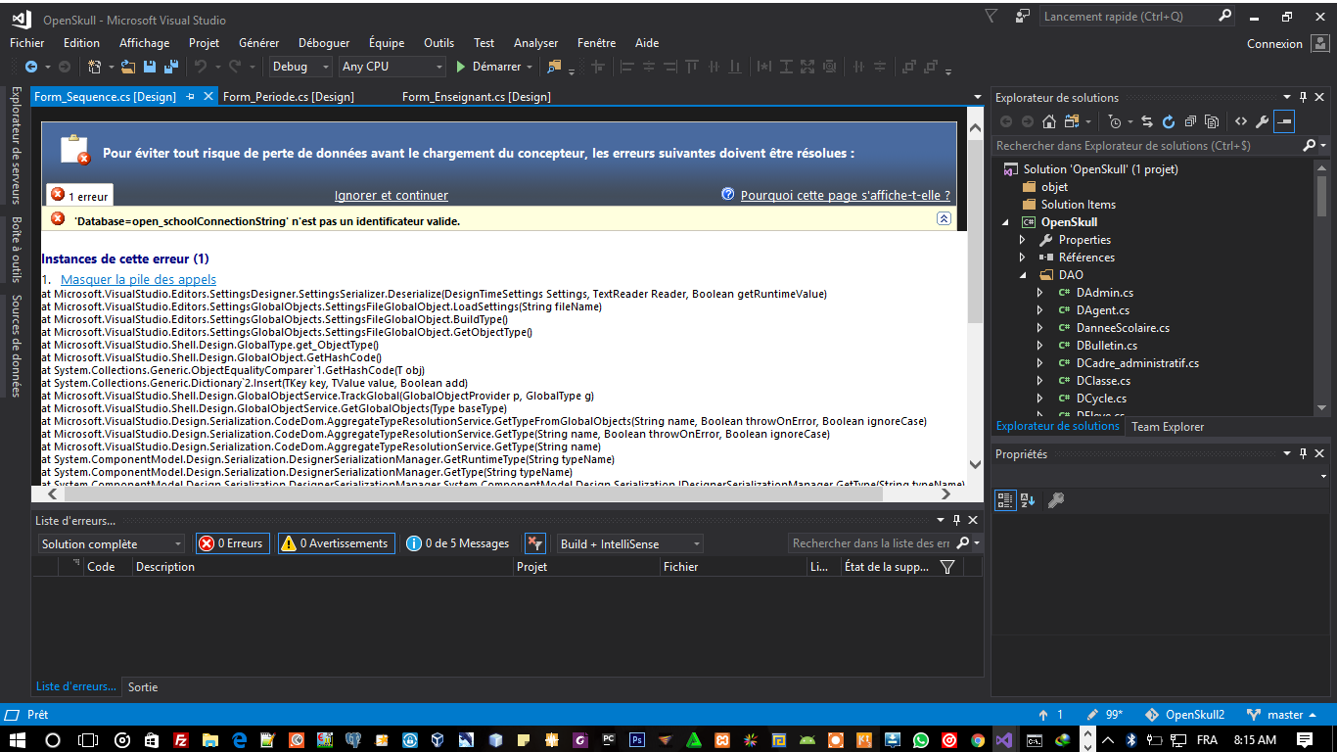Switch to the Form_Periode.cs [Design] tab
Image resolution: width=1337 pixels, height=752 pixels.
tap(289, 97)
